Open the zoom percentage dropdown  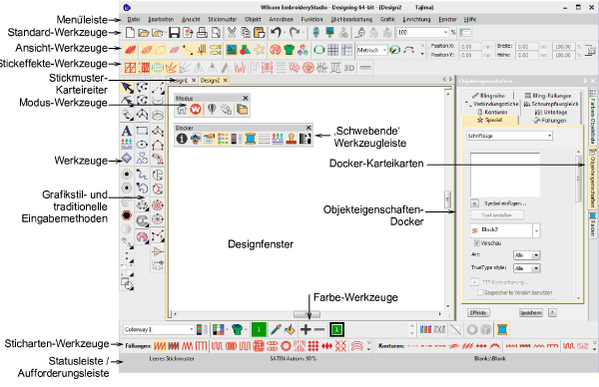tap(445, 33)
